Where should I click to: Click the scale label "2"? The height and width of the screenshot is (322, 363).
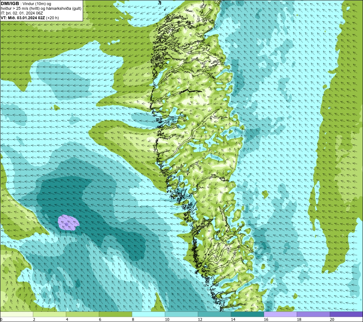34,319
